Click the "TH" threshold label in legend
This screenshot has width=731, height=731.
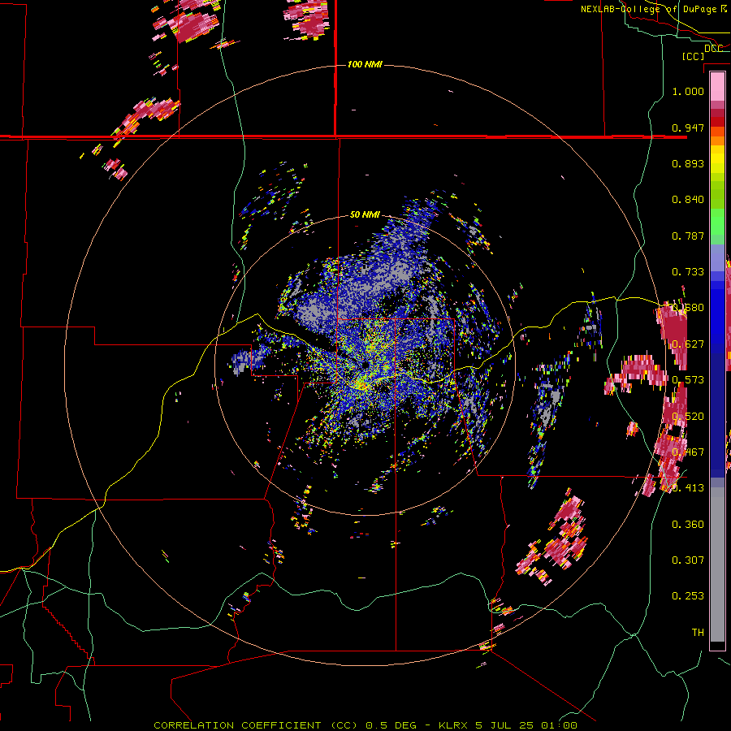698,633
